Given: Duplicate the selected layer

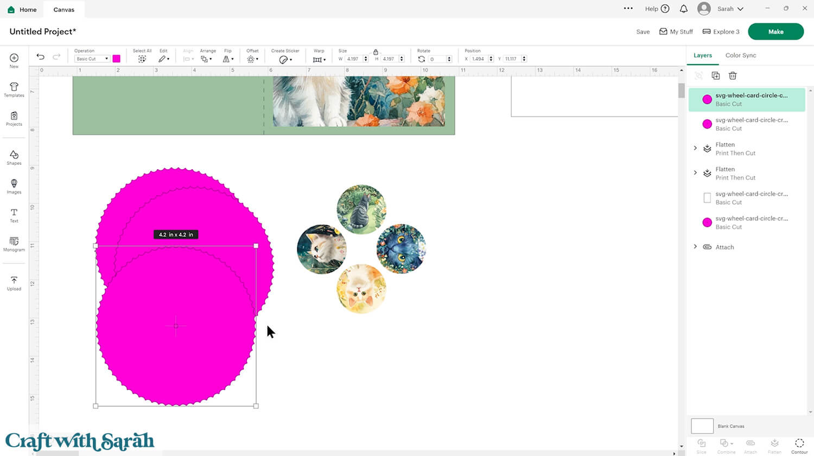Looking at the screenshot, I should [716, 76].
